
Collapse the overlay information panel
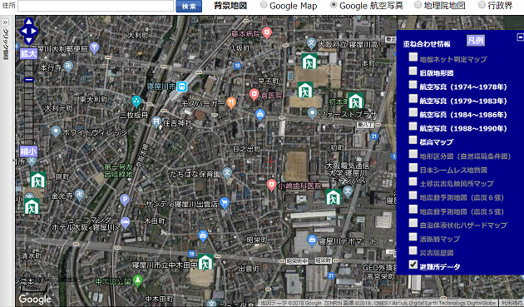click(x=521, y=37)
